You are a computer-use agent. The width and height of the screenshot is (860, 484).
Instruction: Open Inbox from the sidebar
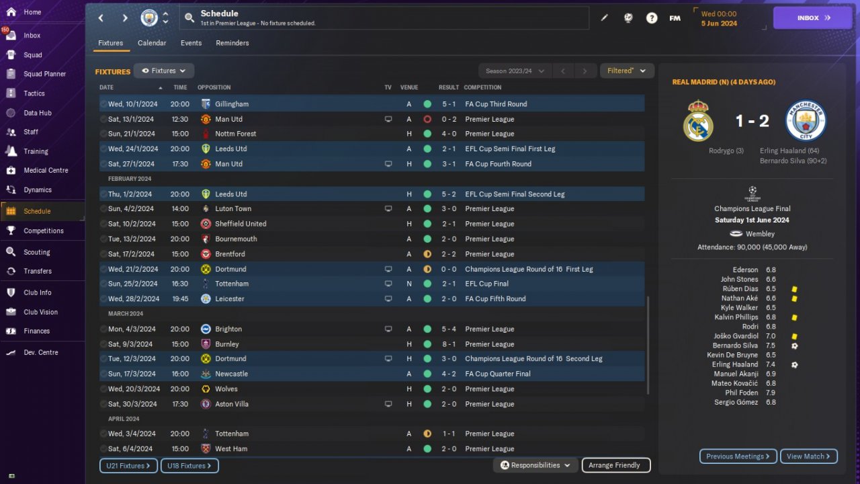[32, 36]
